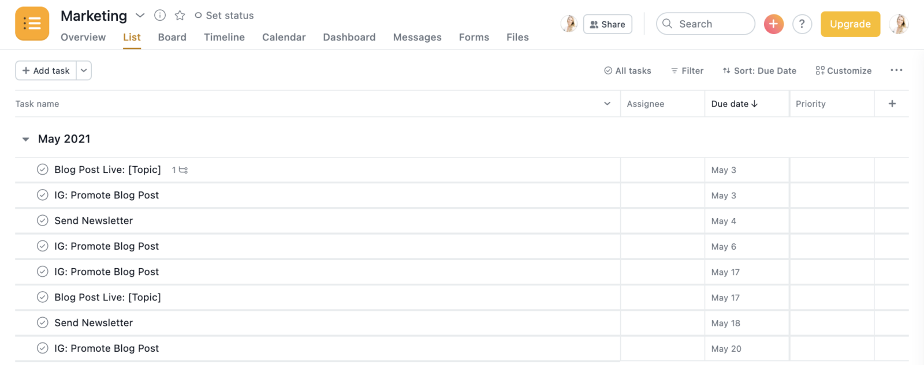
Task: Open the project info icon
Action: pyautogui.click(x=160, y=16)
